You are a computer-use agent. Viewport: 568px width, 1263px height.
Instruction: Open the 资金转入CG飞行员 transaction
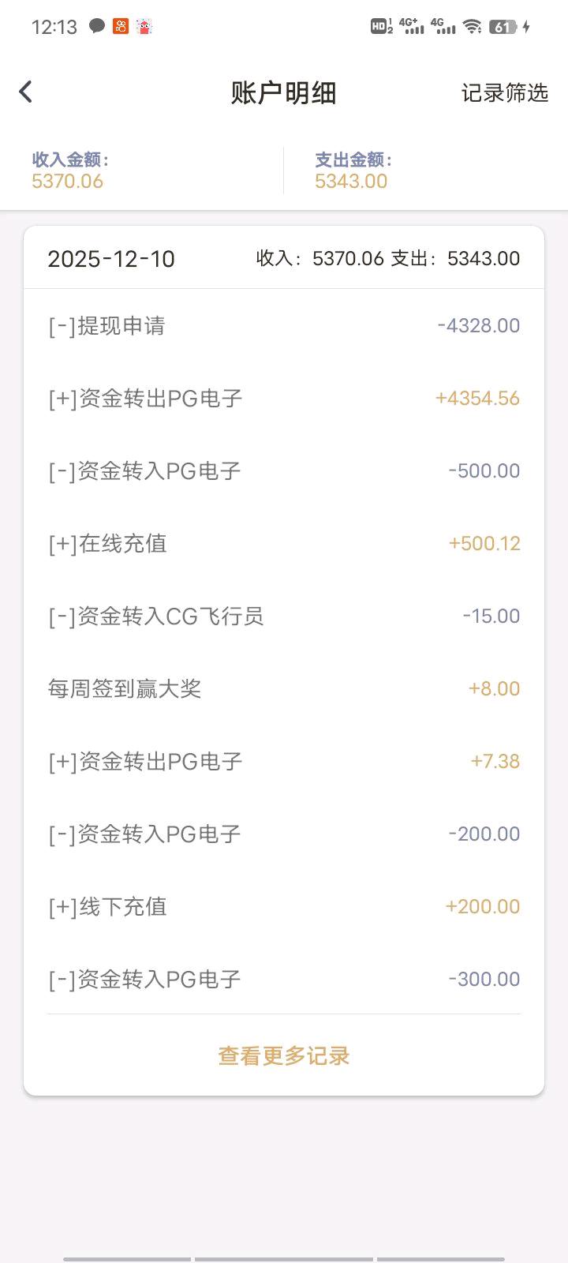(x=283, y=617)
